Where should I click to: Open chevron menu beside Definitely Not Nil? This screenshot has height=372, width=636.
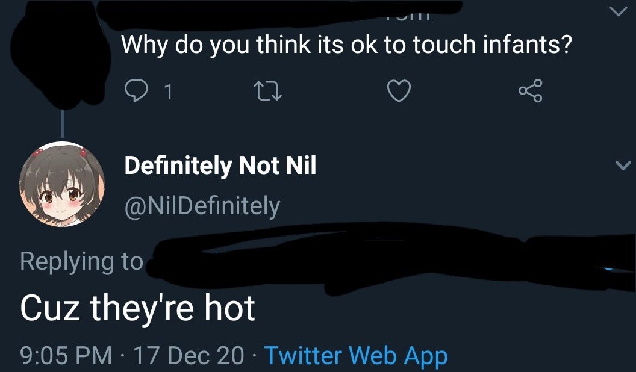click(x=622, y=164)
